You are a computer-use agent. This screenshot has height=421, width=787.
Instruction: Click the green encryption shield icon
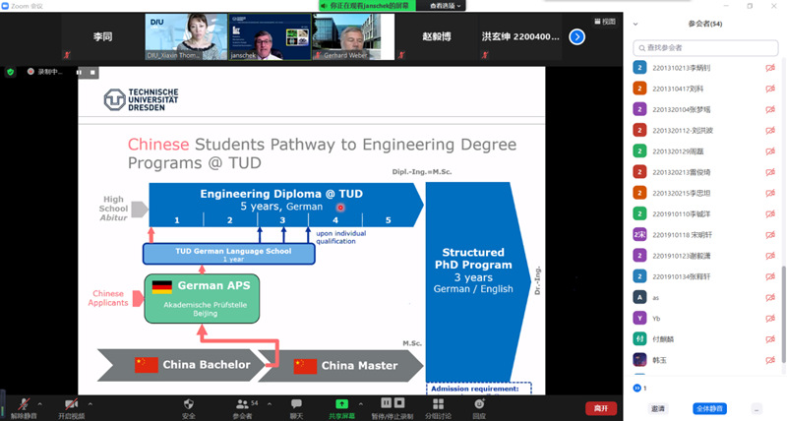coord(10,72)
